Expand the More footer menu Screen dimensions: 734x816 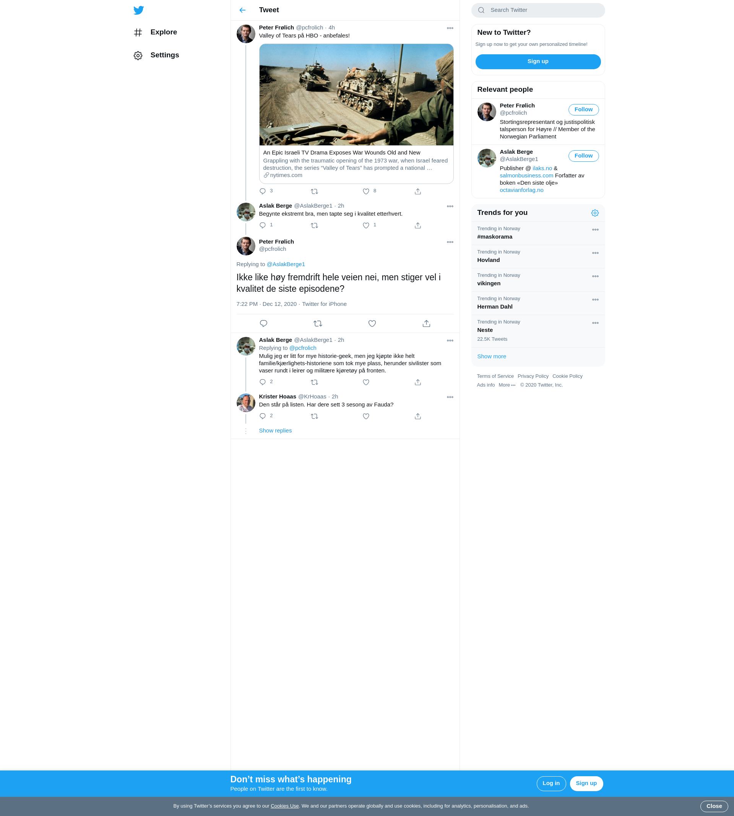pos(507,385)
